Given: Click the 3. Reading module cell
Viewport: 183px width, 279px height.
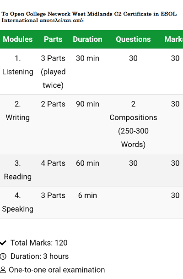Looking at the screenshot, I should click(x=18, y=170).
